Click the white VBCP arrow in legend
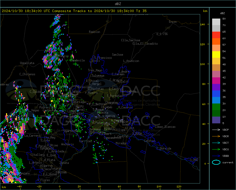 point(216,130)
